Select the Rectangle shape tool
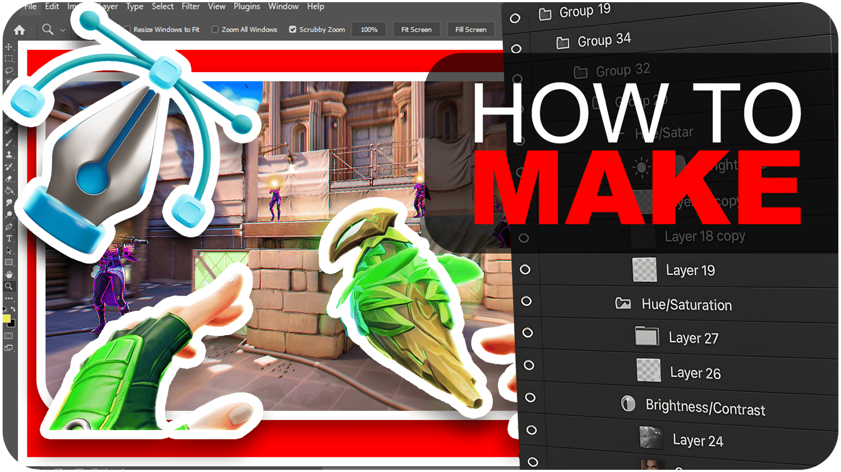The height and width of the screenshot is (472, 841). tap(9, 262)
